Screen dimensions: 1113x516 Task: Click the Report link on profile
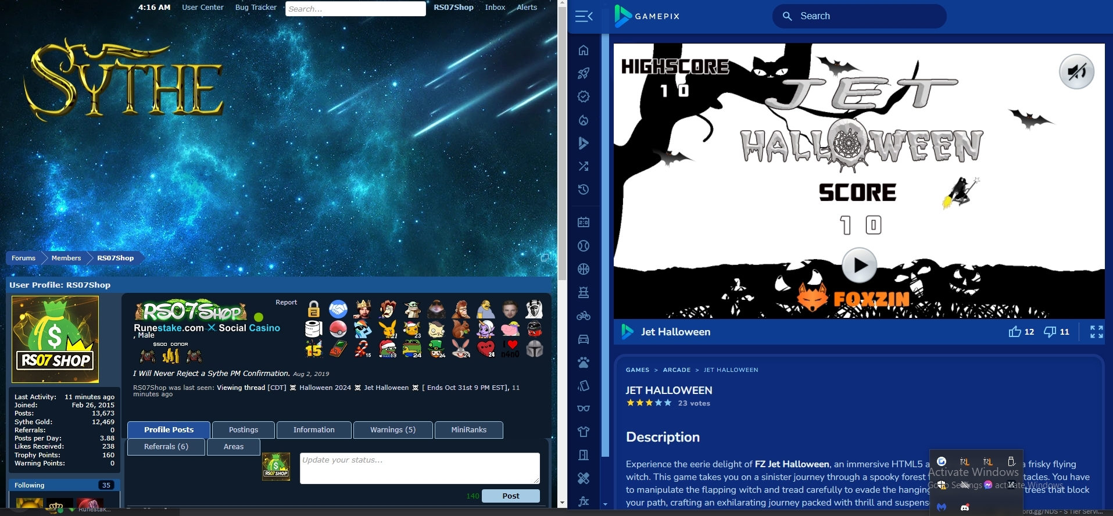pos(286,303)
